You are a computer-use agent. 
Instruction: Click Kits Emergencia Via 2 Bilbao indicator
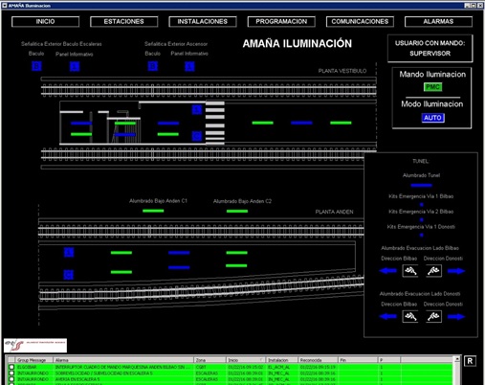click(422, 219)
